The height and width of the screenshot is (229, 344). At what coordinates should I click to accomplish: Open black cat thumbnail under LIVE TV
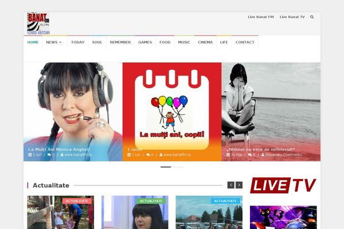pos(283,218)
